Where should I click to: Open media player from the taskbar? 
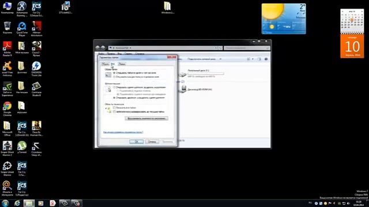pos(41,203)
